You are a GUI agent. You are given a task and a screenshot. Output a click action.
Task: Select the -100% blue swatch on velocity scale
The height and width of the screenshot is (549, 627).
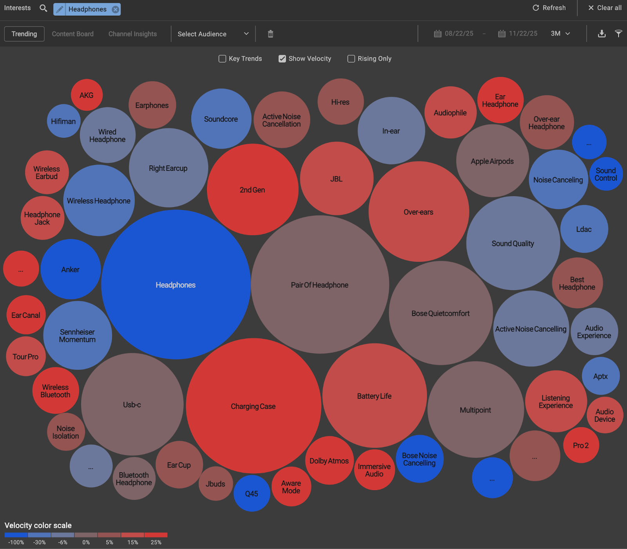(x=16, y=535)
